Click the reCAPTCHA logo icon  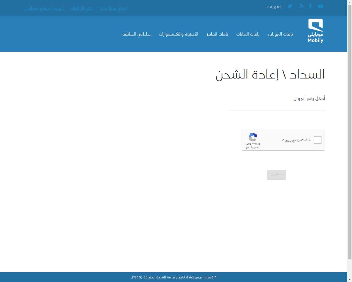tap(253, 137)
